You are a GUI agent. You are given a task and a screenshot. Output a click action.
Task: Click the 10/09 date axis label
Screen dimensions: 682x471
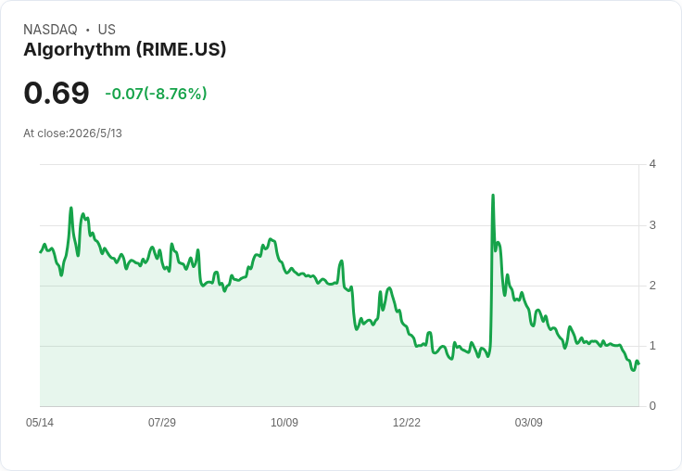coord(284,422)
